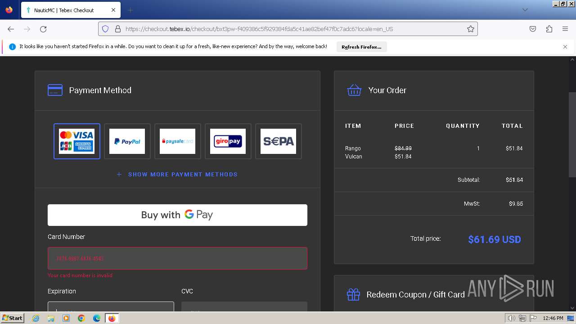The height and width of the screenshot is (324, 576).
Task: Click into the Card Number field
Action: coord(177,258)
